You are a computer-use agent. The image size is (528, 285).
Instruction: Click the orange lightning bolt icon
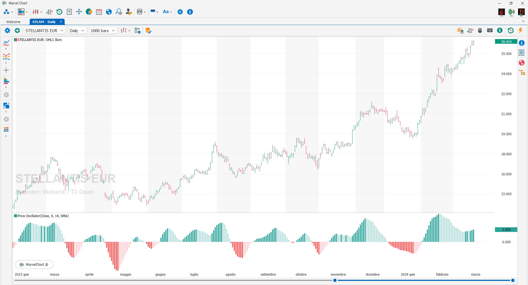point(520,31)
